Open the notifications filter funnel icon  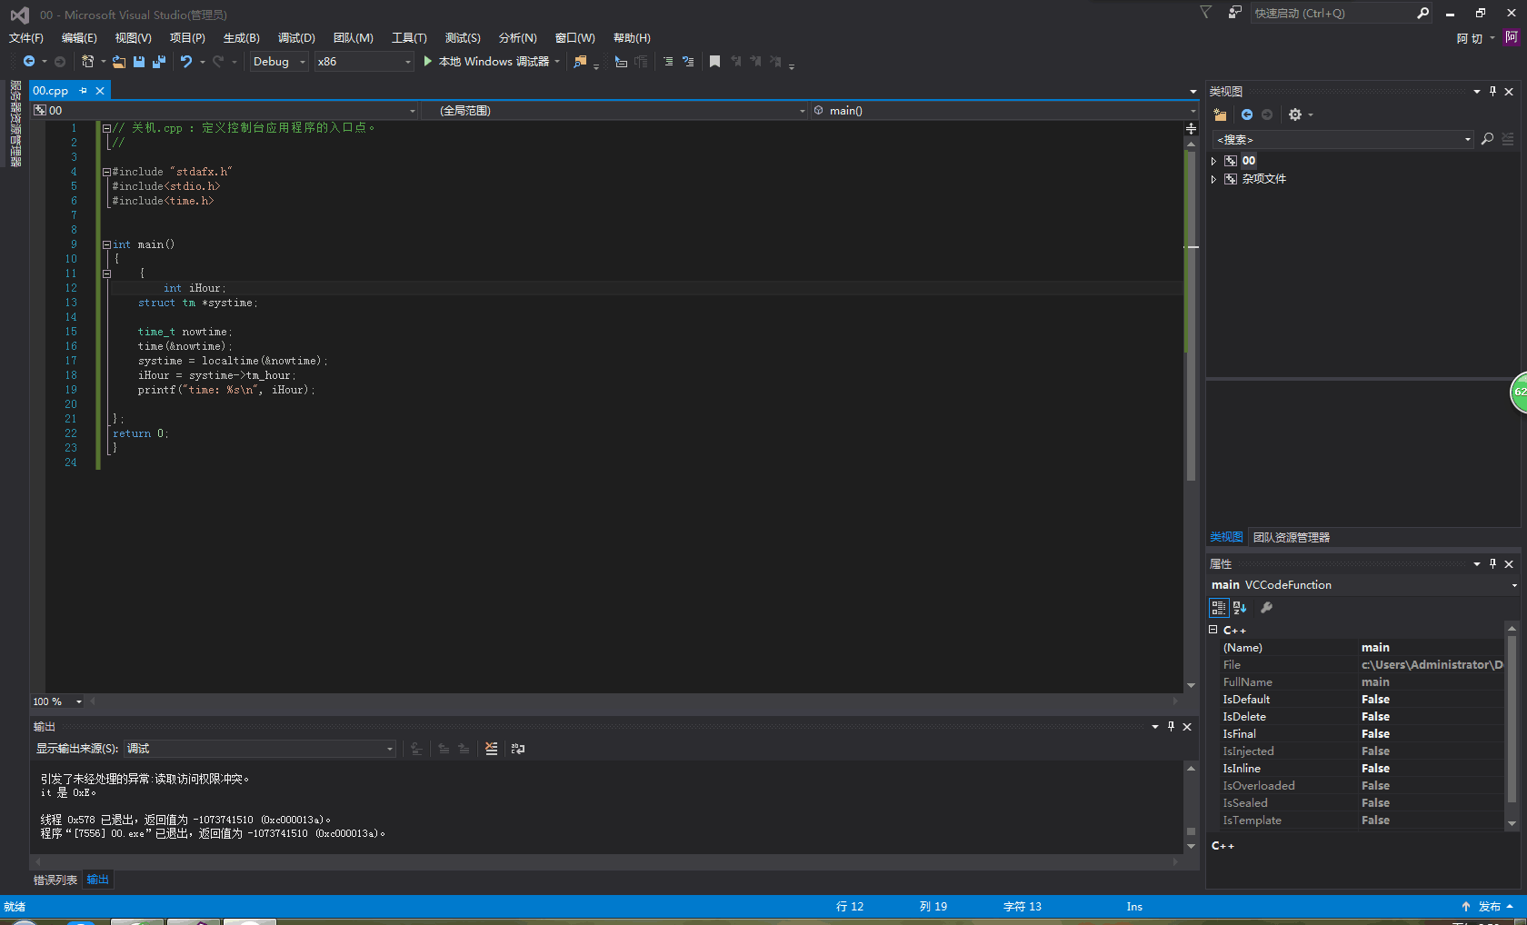click(x=1206, y=13)
